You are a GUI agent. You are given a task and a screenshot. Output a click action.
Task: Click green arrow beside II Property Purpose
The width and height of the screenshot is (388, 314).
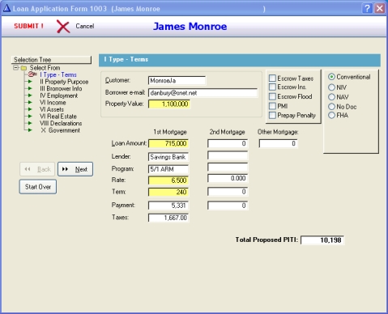pos(30,82)
